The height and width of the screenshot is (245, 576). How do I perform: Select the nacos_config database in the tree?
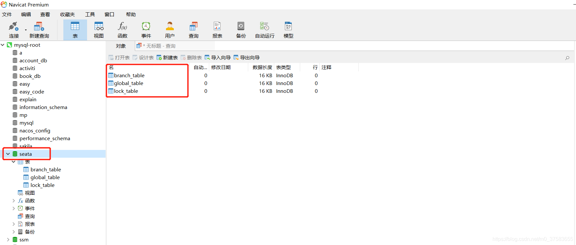(35, 131)
